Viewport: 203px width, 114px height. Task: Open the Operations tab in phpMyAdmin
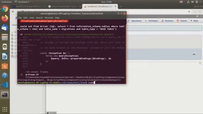(x=135, y=21)
